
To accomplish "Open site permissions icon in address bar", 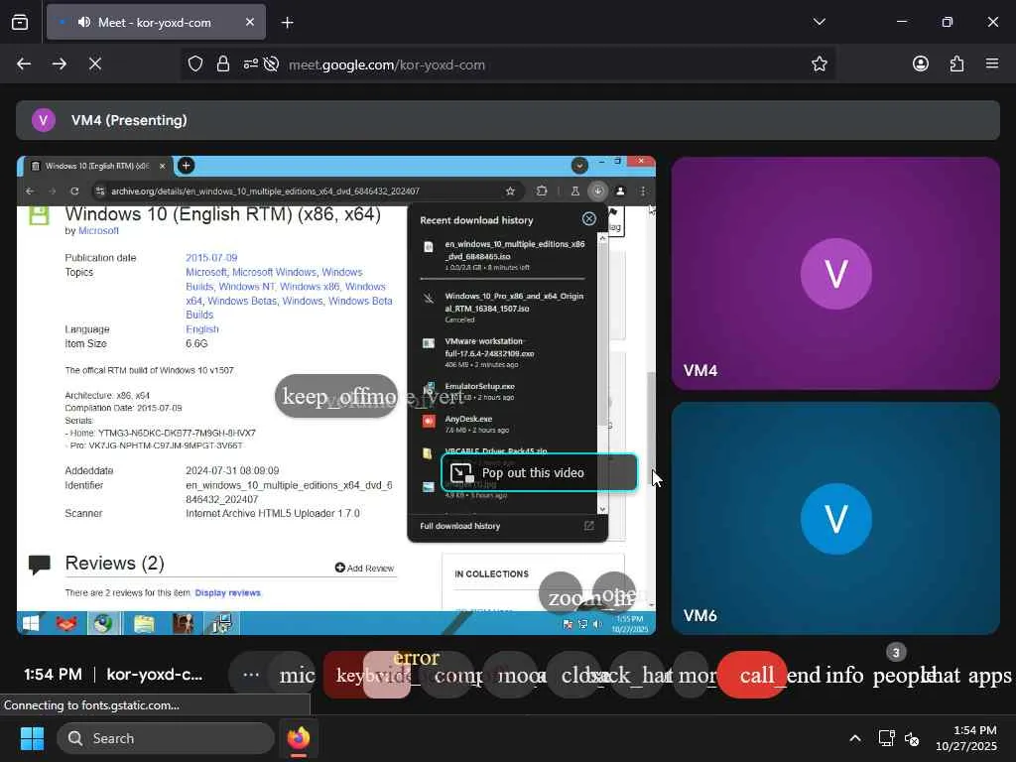I will tap(251, 63).
